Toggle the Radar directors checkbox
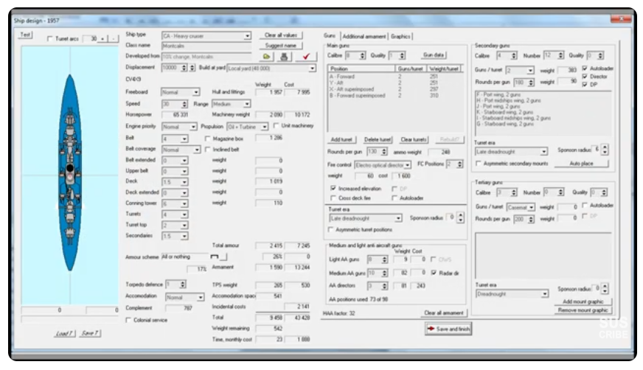This screenshot has height=370, width=643. coord(434,273)
